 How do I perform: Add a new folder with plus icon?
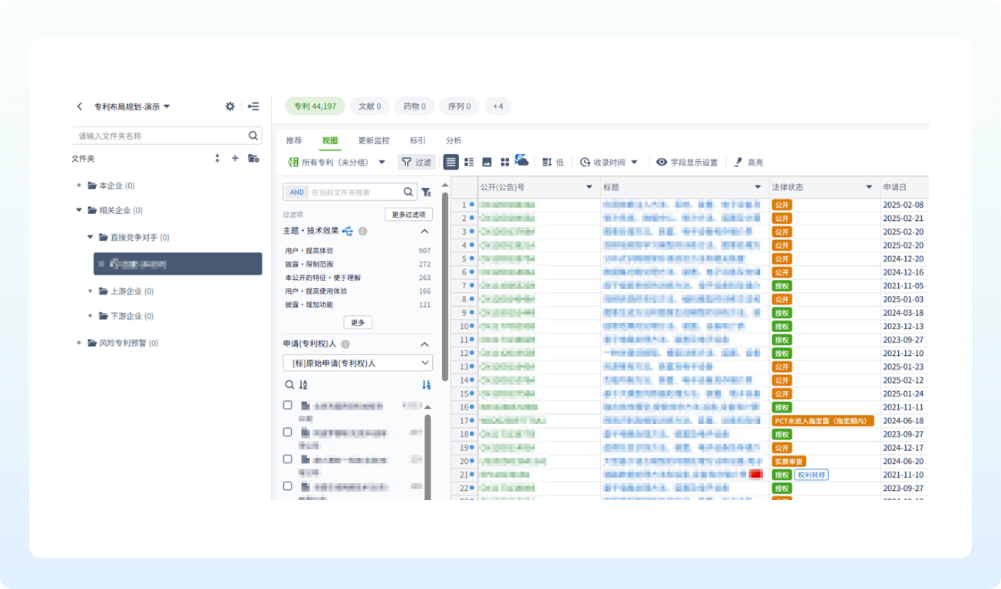235,158
